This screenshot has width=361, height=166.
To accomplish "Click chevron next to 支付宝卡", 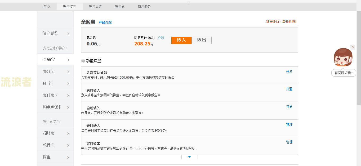I will (x=68, y=96).
